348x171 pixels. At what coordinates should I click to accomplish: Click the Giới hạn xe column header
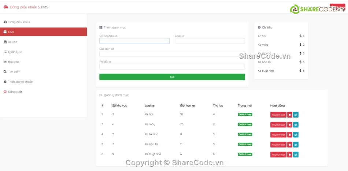[x=187, y=105]
